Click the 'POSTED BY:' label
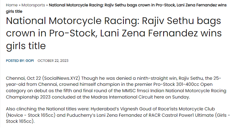This screenshot has width=233, height=128. pyautogui.click(x=16, y=61)
